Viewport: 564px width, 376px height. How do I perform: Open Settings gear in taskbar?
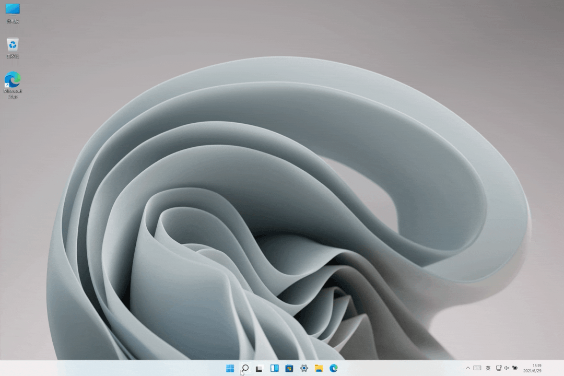304,368
